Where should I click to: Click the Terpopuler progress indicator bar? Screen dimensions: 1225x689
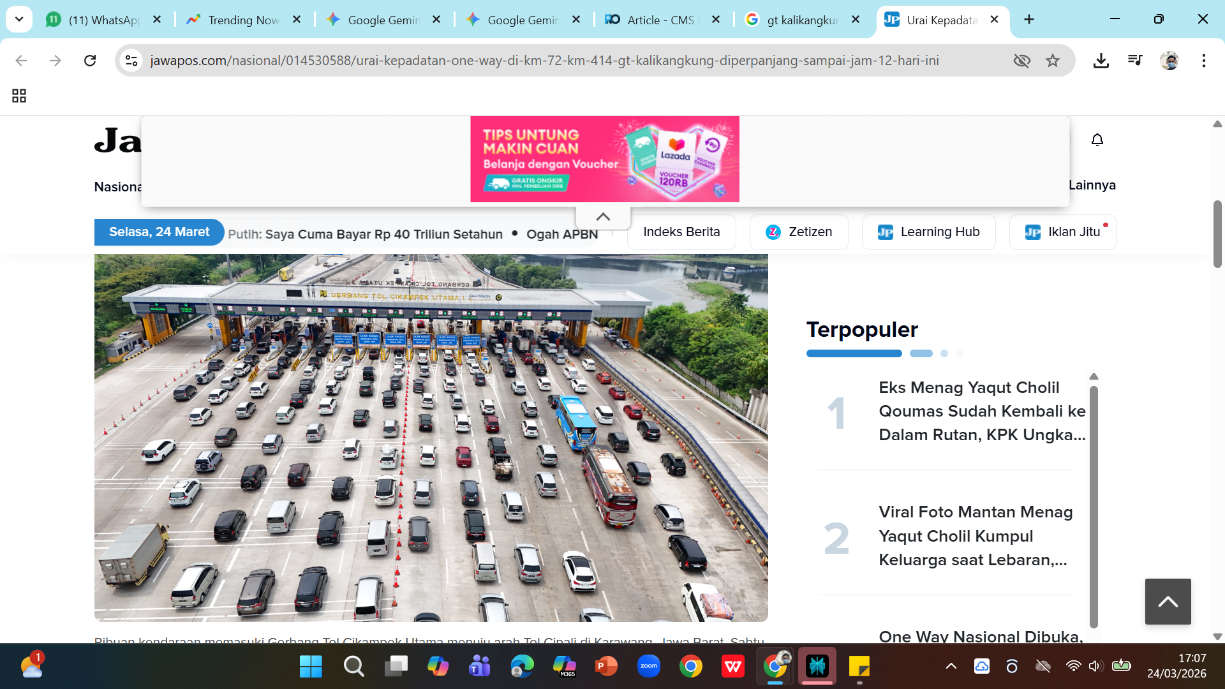(854, 353)
